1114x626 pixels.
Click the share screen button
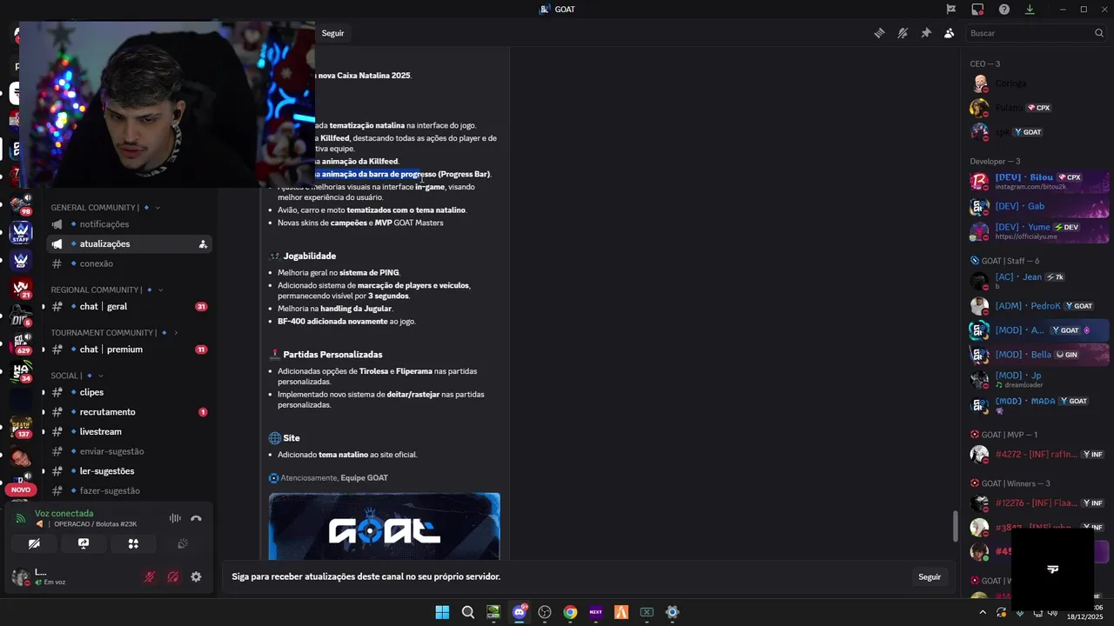pos(84,543)
